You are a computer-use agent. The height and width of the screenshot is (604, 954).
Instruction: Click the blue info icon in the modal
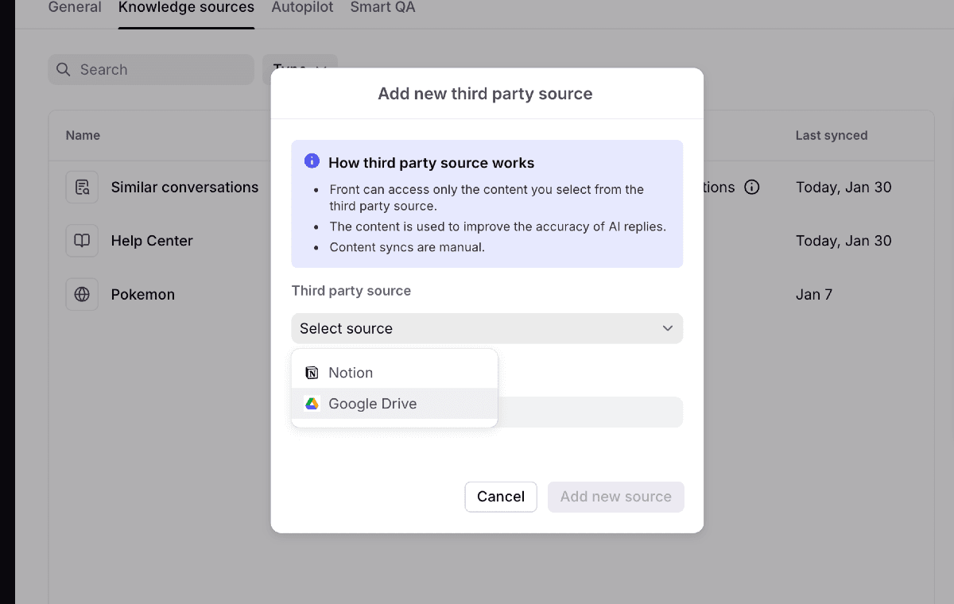click(x=312, y=161)
